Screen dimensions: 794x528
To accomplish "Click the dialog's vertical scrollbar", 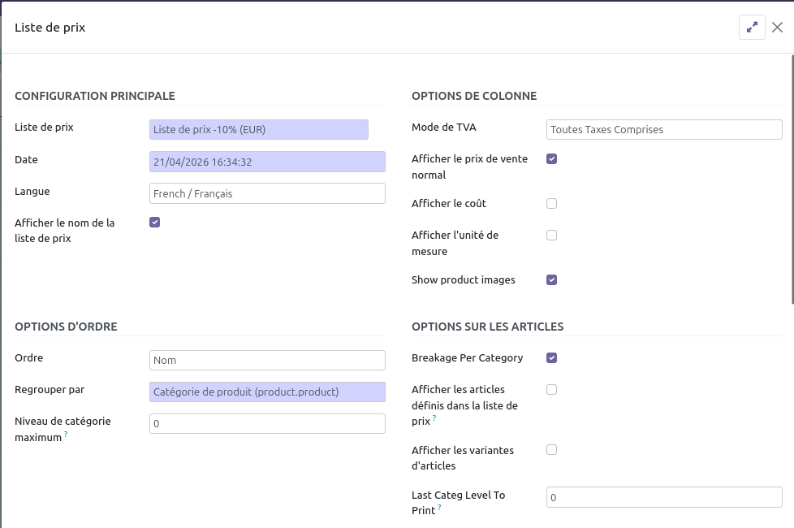I will (792, 179).
